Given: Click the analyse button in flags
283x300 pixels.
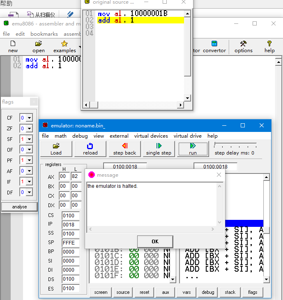Looking at the screenshot, I should (x=19, y=207).
